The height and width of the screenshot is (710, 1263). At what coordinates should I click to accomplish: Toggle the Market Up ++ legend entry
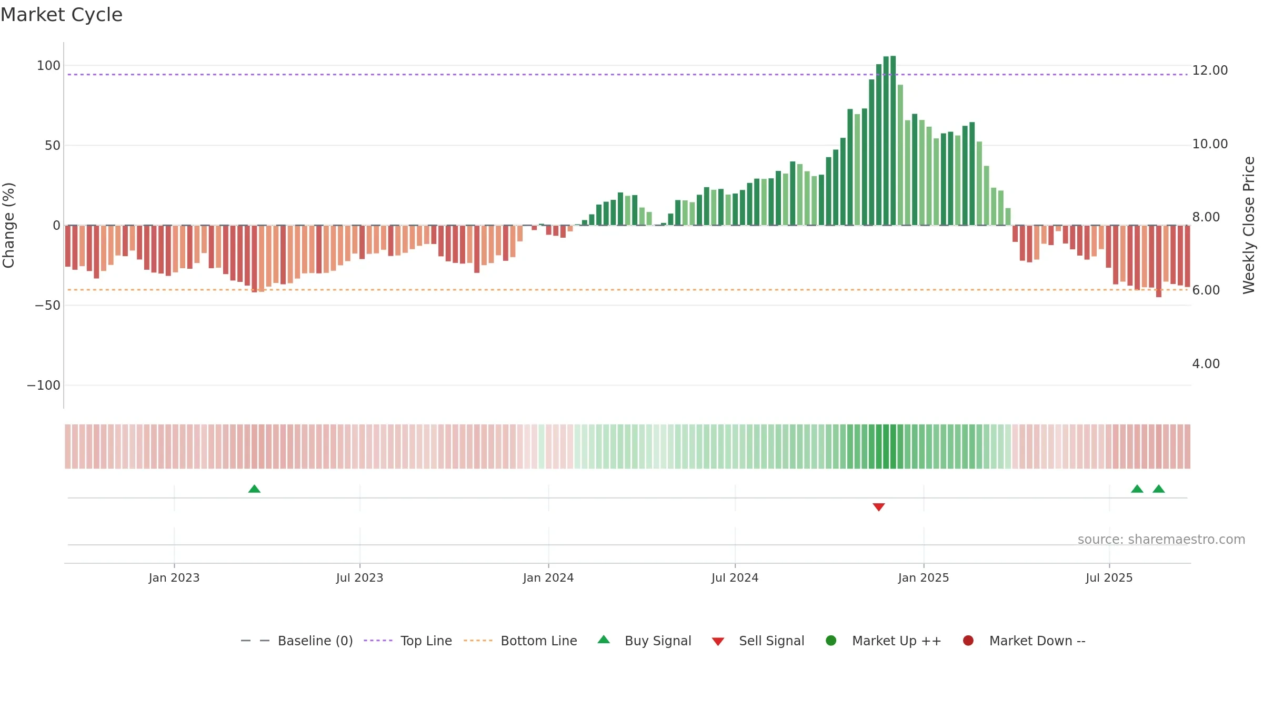tap(884, 641)
